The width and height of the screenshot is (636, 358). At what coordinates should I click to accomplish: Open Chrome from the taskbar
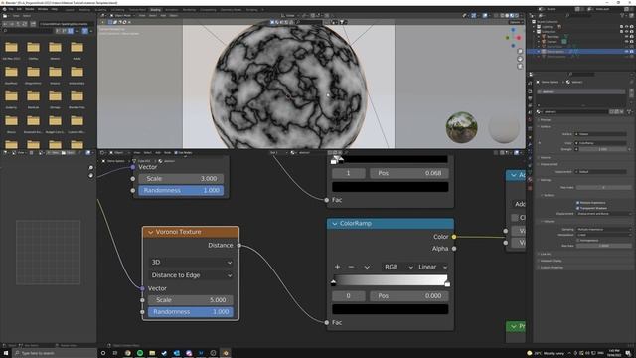pos(128,353)
